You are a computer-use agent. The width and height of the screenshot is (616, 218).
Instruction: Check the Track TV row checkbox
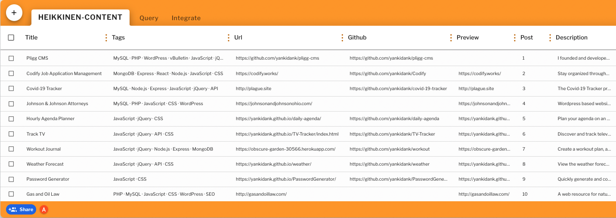point(11,134)
